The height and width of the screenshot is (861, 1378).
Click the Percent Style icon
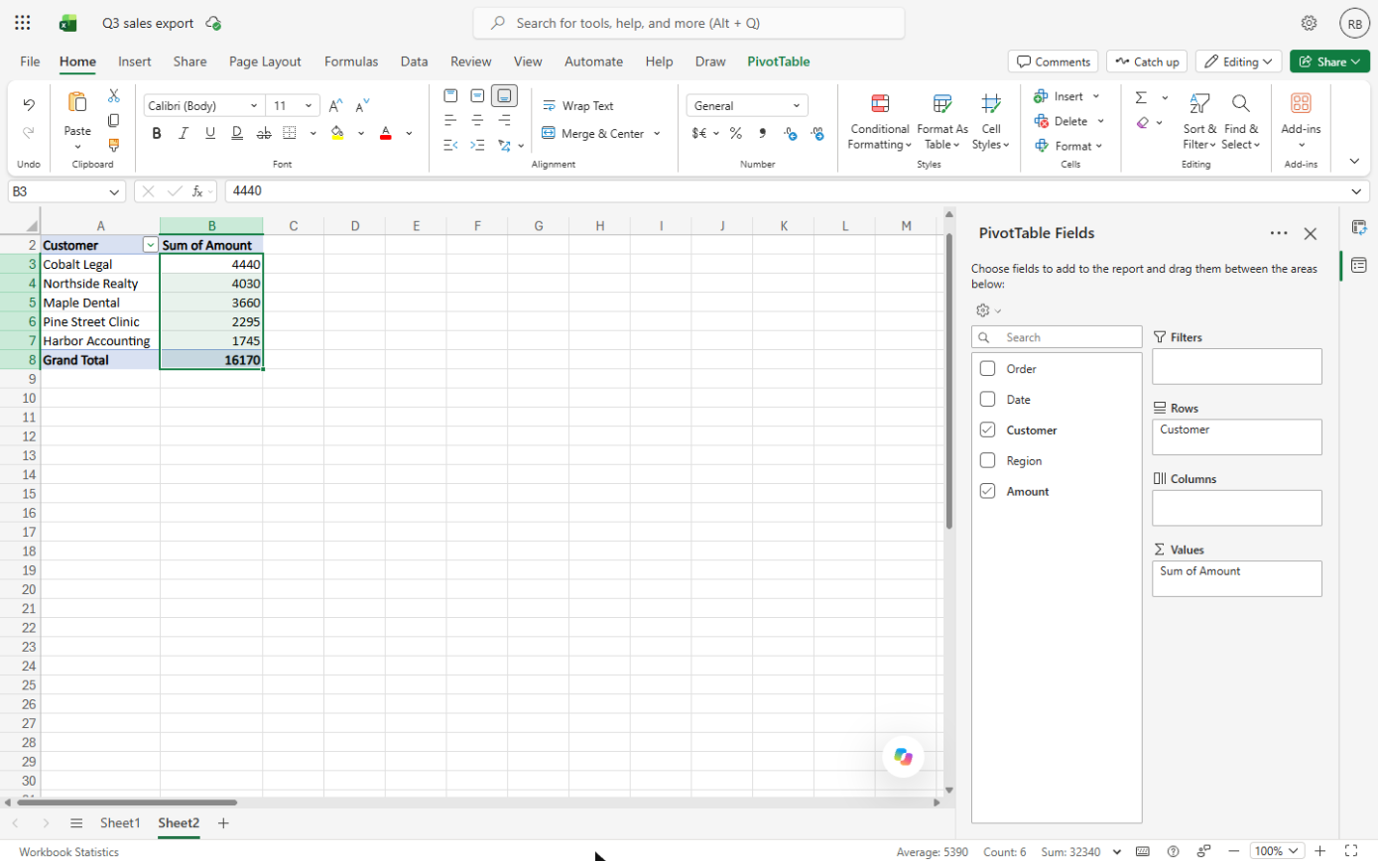click(x=736, y=133)
